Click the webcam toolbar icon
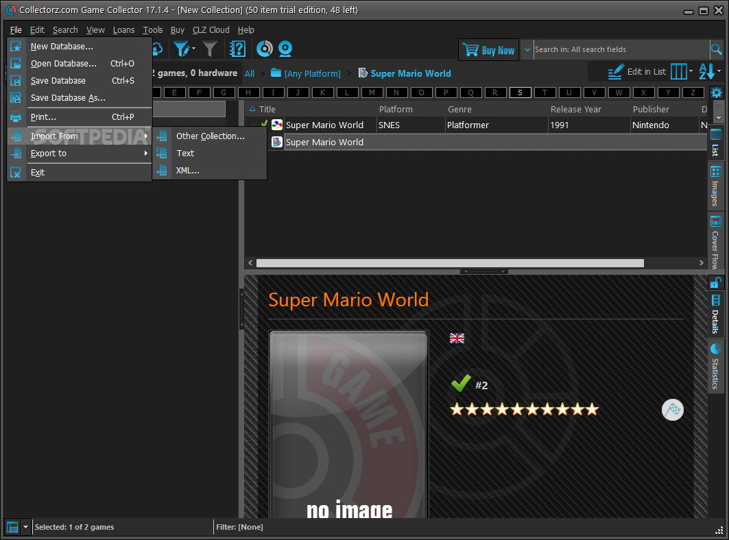Viewport: 729px width, 540px height. 285,49
